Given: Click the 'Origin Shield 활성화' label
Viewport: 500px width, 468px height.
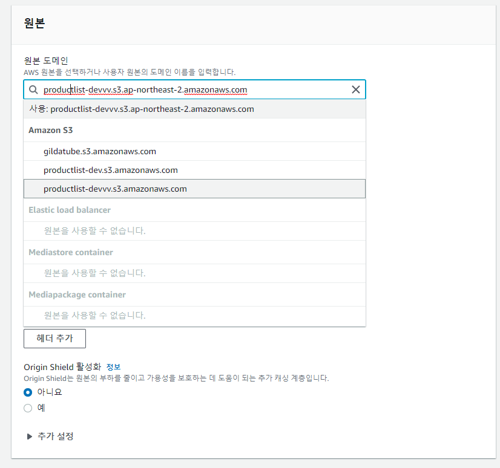Looking at the screenshot, I should point(62,367).
